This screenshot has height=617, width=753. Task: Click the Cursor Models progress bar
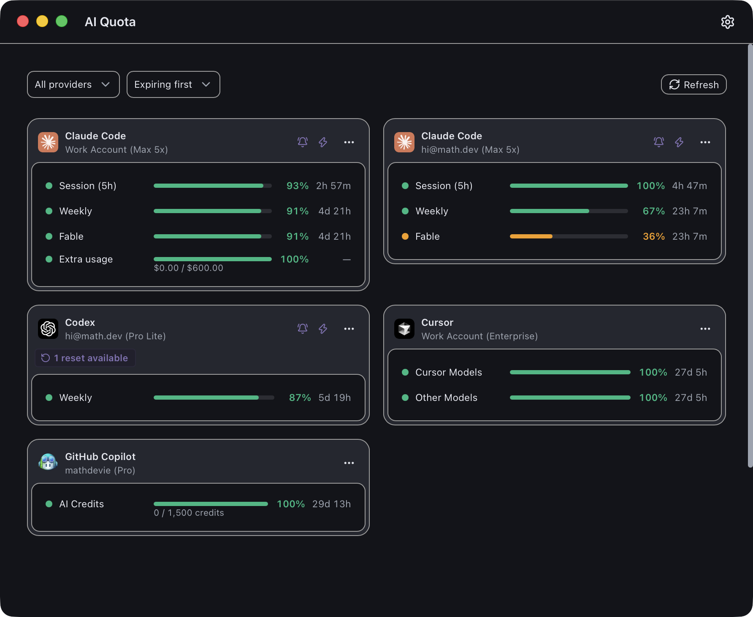click(570, 372)
